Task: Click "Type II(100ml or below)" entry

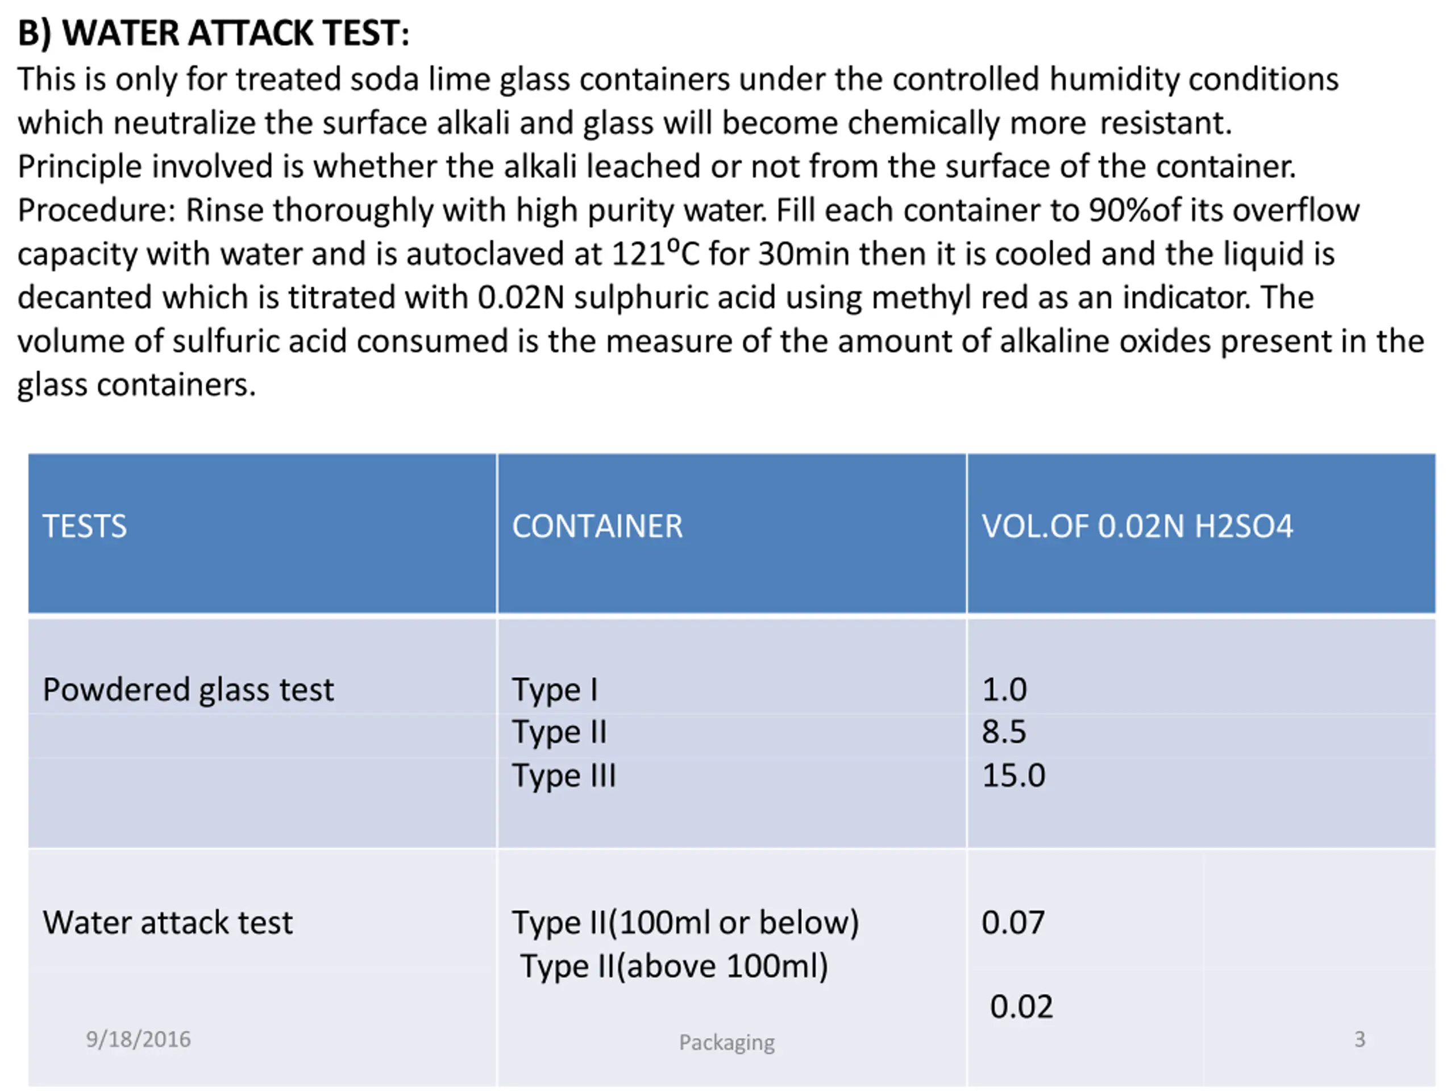Action: coord(685,923)
